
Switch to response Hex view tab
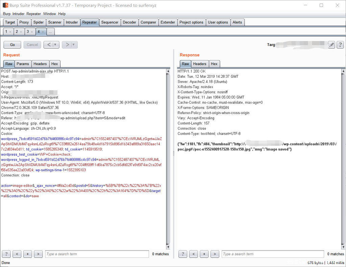tap(214, 64)
